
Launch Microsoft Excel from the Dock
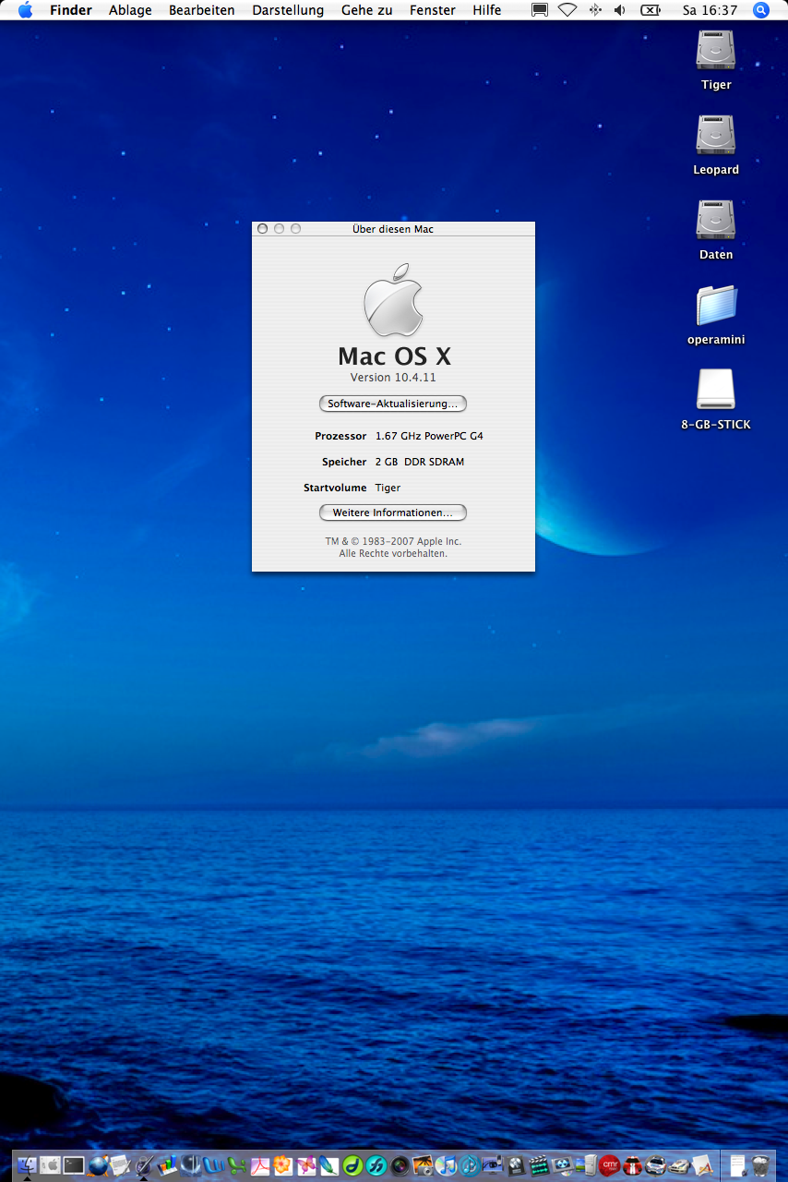237,1164
